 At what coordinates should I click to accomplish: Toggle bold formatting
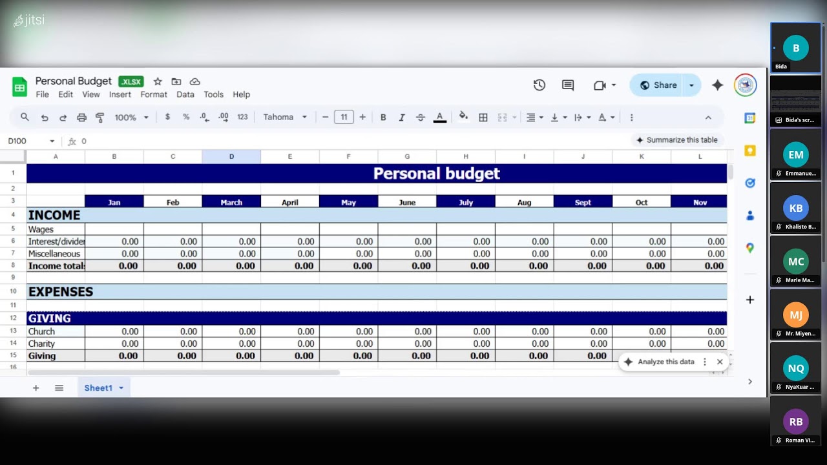click(x=383, y=118)
